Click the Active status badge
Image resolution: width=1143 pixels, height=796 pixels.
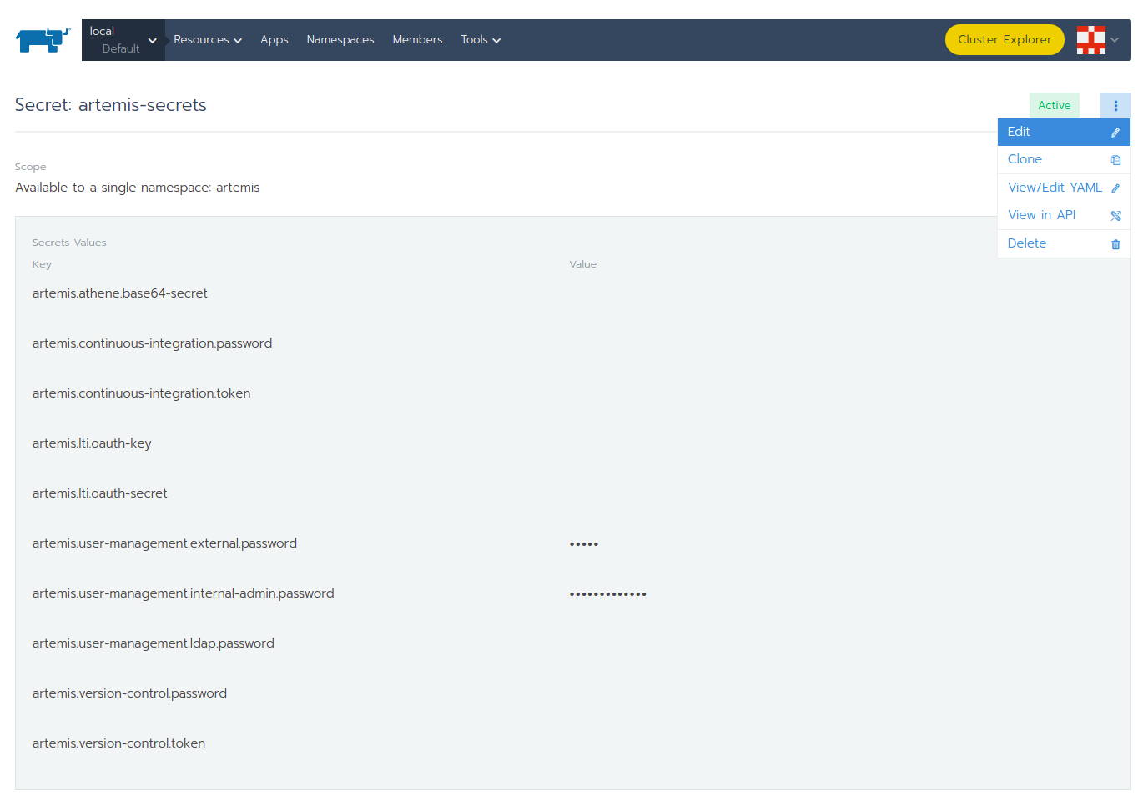tap(1054, 106)
